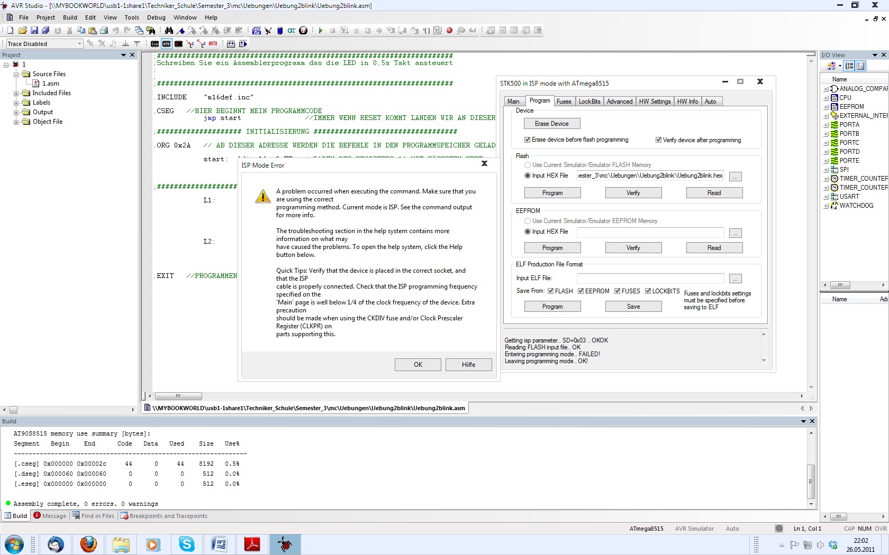This screenshot has width=889, height=555.
Task: Open the Trace Disabled dropdown
Action: coord(80,44)
